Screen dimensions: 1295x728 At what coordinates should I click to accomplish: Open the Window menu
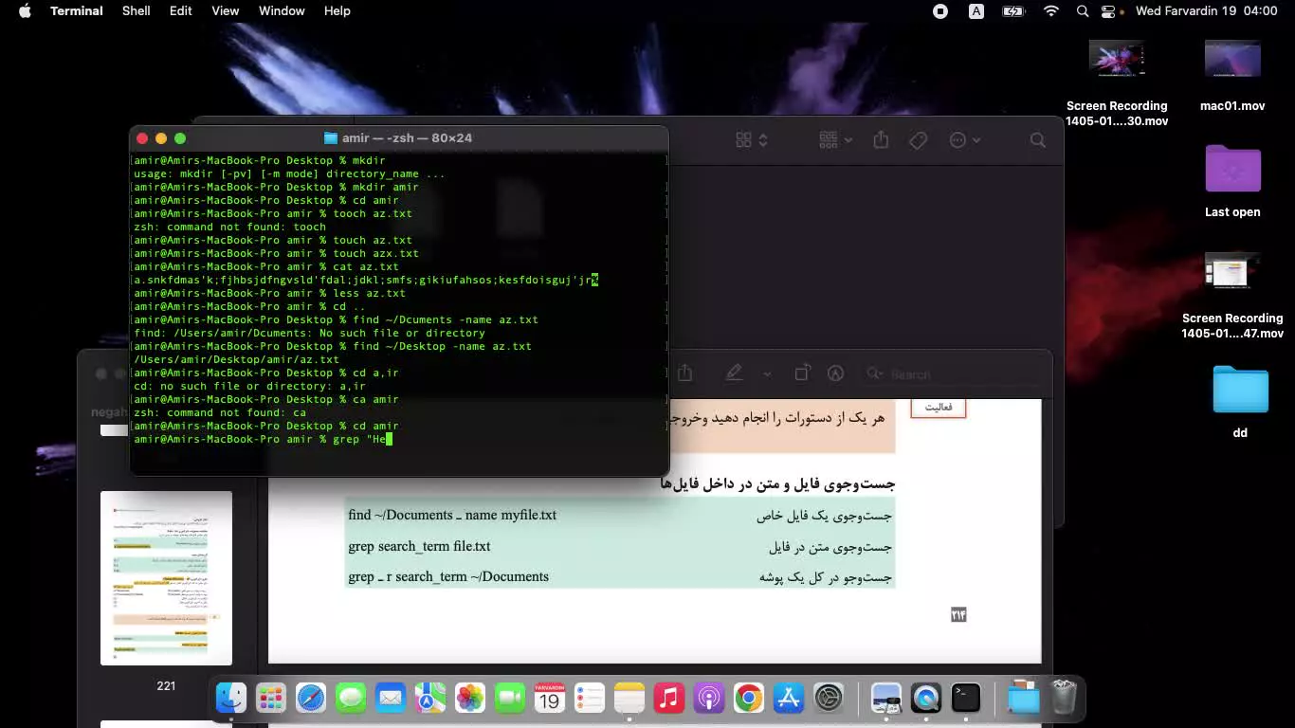coord(282,11)
